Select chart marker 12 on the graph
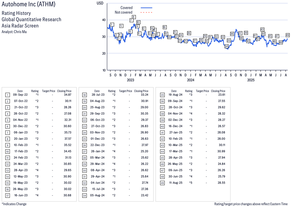Viewport: 291px width, 206px height. click(x=144, y=29)
